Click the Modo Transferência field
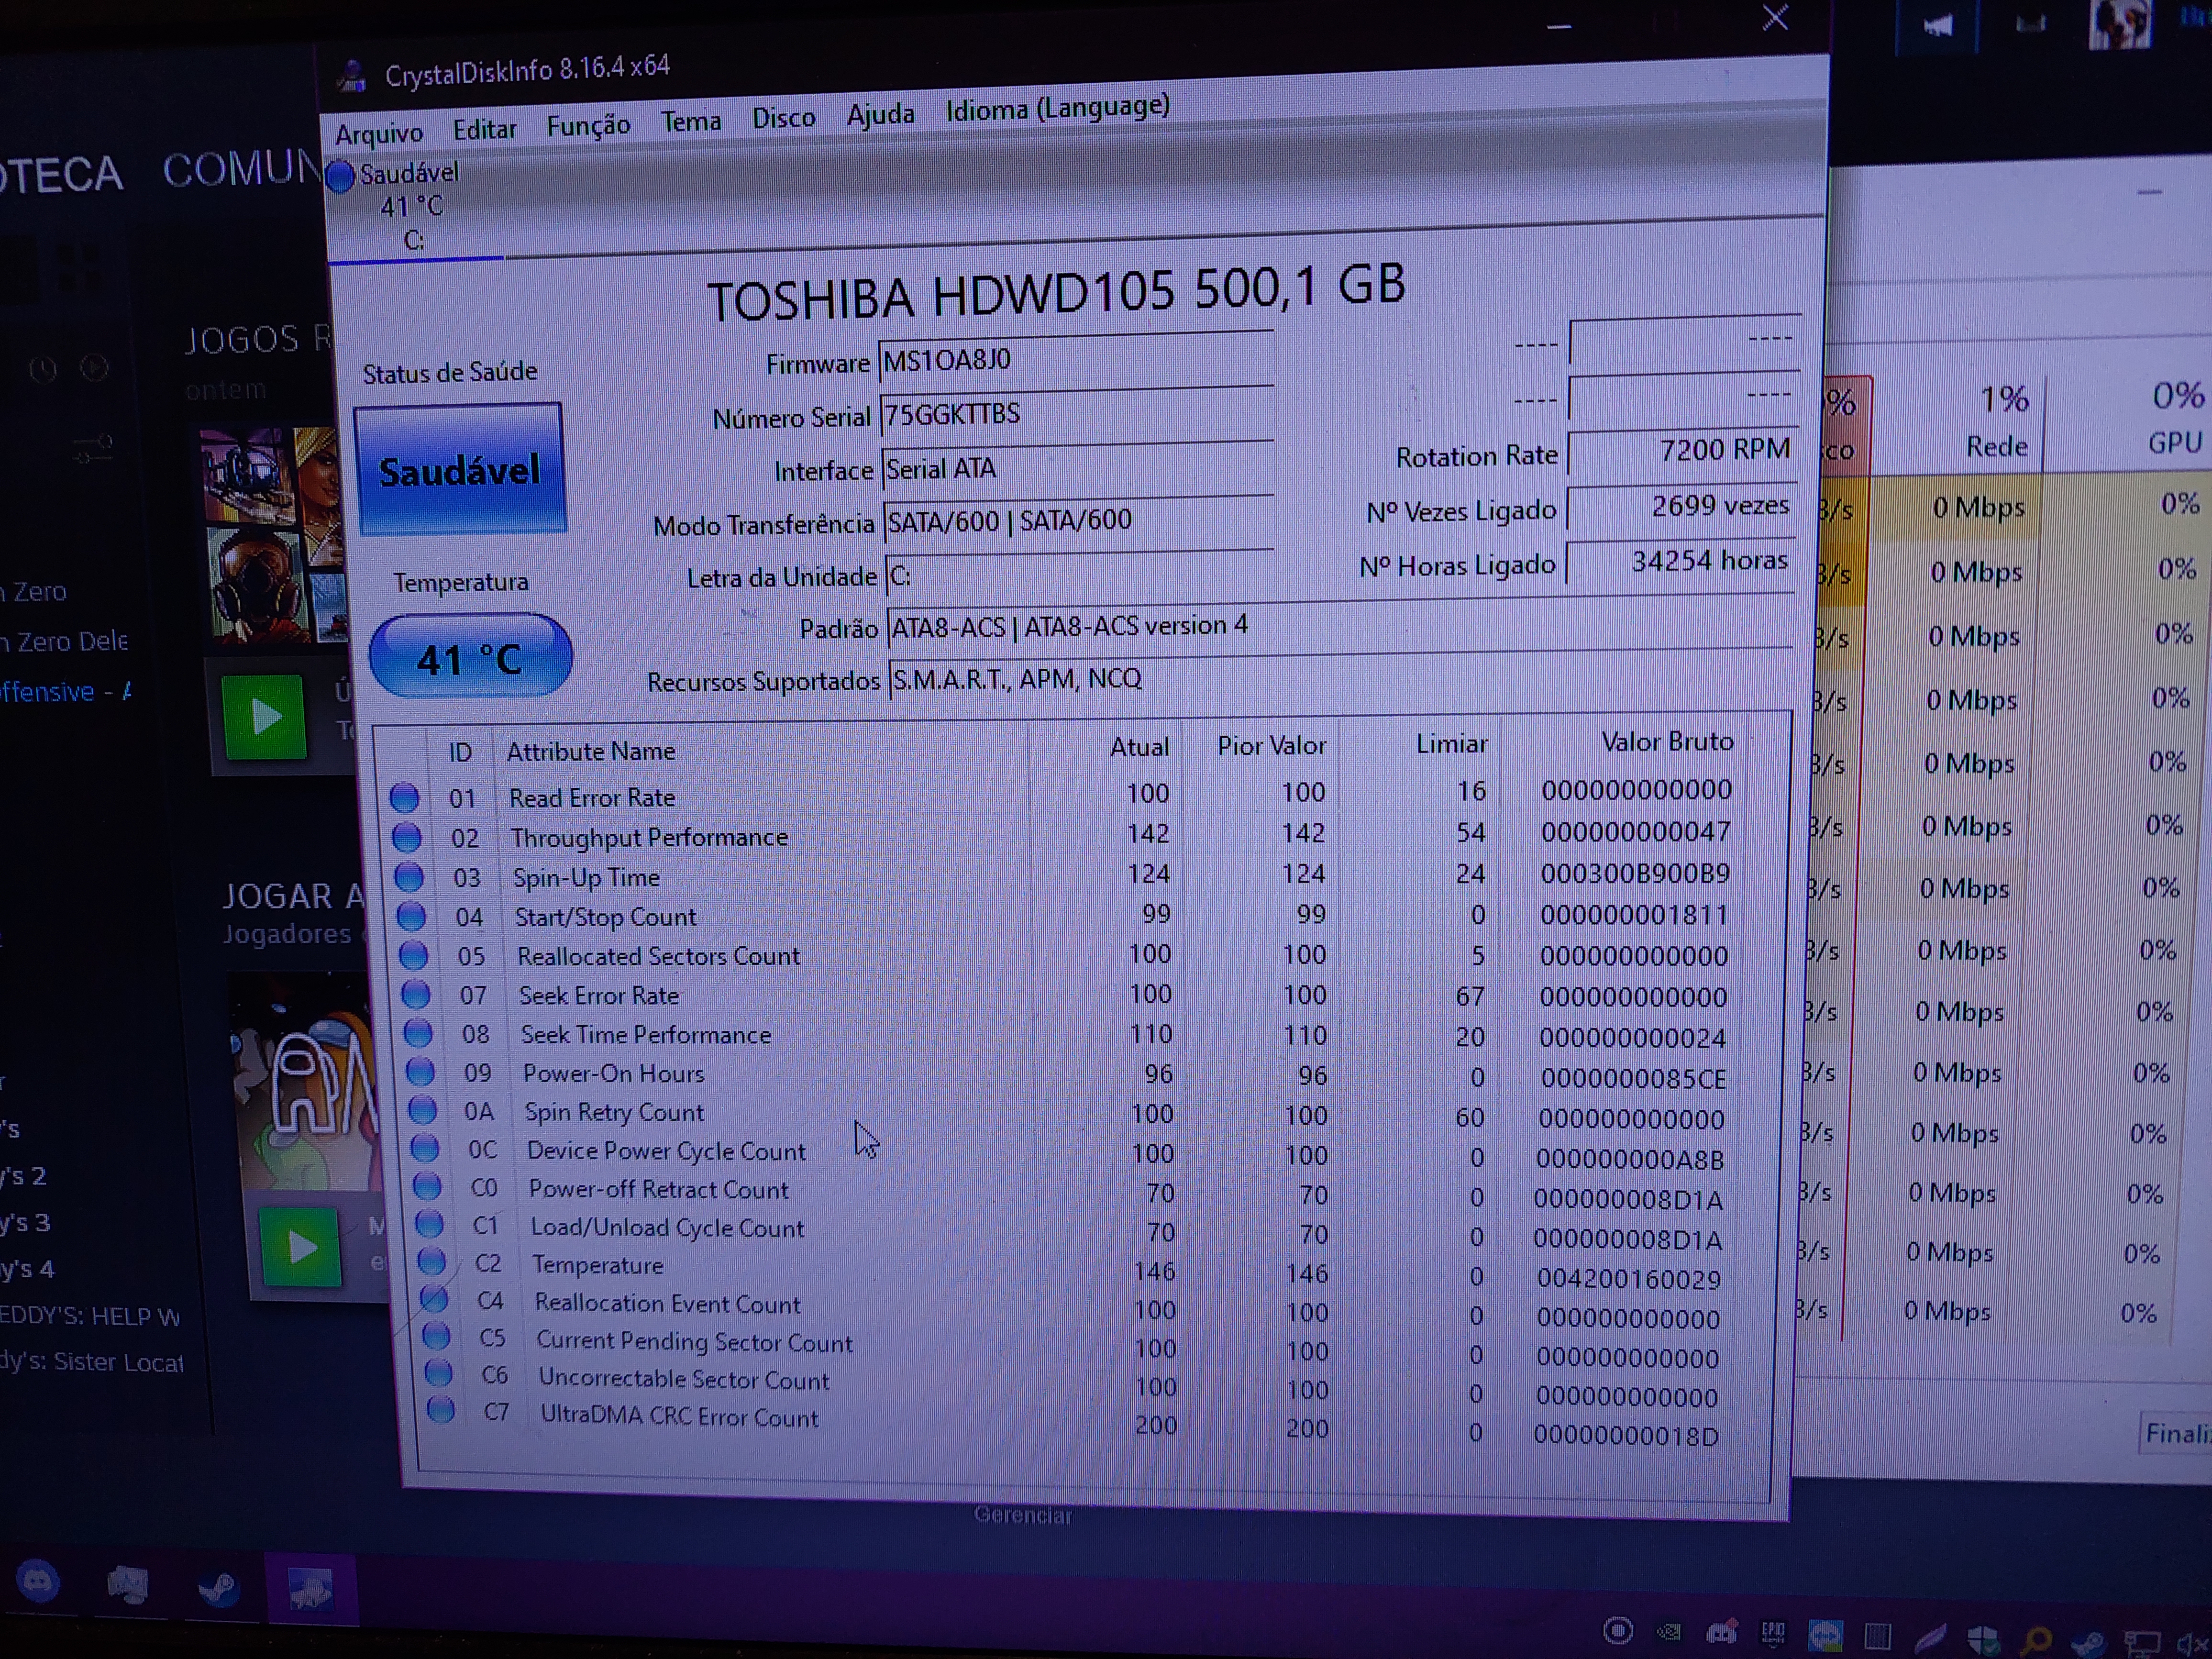This screenshot has width=2212, height=1659. point(1079,521)
